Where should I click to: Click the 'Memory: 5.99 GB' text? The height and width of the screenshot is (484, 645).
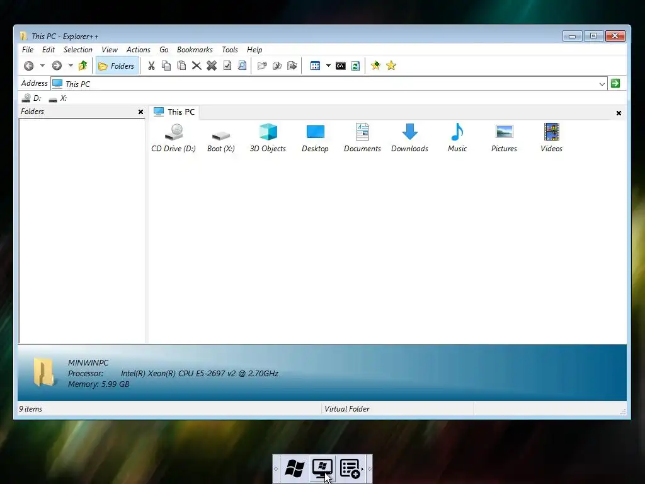(99, 384)
